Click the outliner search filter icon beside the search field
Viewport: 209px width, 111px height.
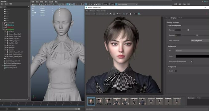1,7
